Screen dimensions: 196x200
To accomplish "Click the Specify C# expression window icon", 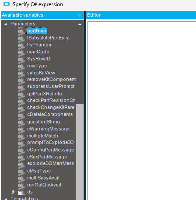I will (7, 4).
